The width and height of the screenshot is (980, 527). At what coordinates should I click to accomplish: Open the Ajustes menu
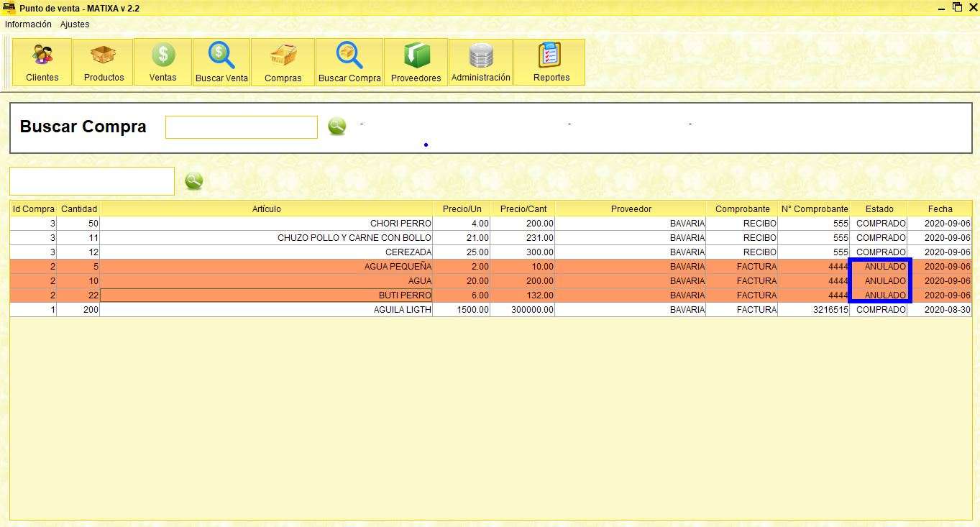click(74, 24)
